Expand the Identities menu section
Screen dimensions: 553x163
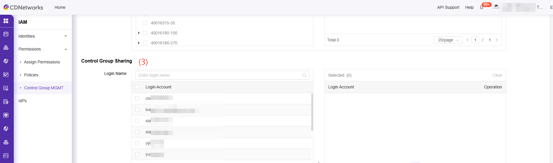[43, 36]
